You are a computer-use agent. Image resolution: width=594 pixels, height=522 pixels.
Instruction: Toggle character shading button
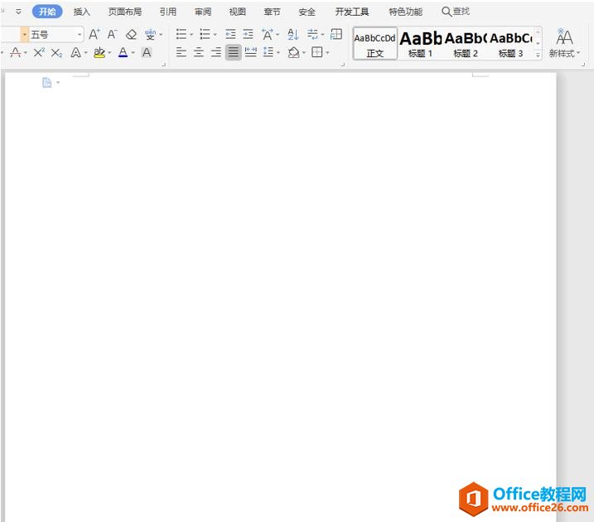click(x=147, y=52)
